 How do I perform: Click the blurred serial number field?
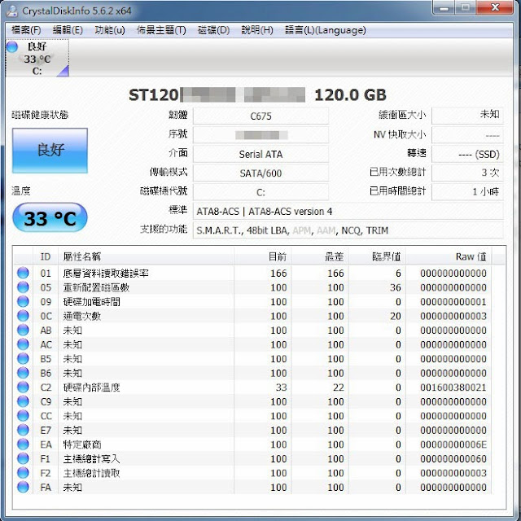[260, 135]
